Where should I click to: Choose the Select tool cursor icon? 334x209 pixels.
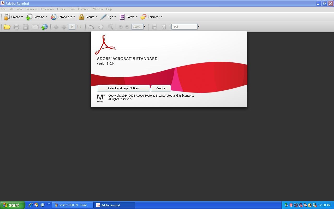click(x=92, y=27)
